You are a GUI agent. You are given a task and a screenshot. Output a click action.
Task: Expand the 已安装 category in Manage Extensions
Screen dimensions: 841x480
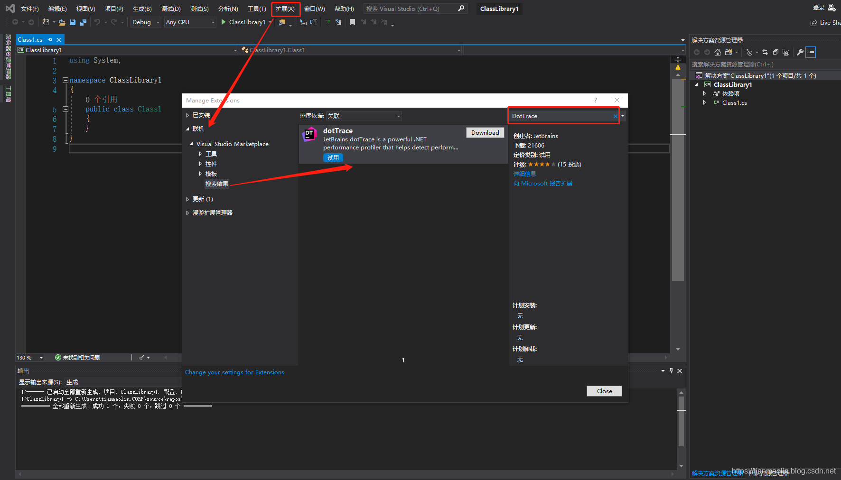point(187,115)
